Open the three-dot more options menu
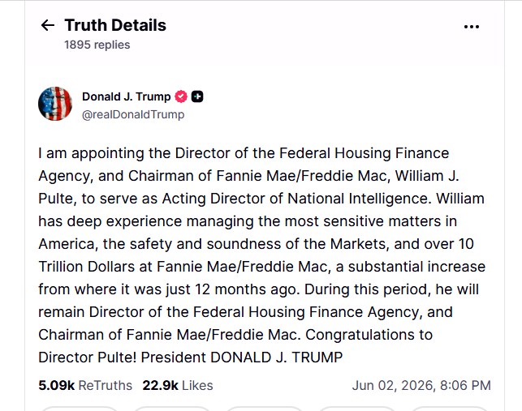The height and width of the screenshot is (411, 522). point(472,27)
